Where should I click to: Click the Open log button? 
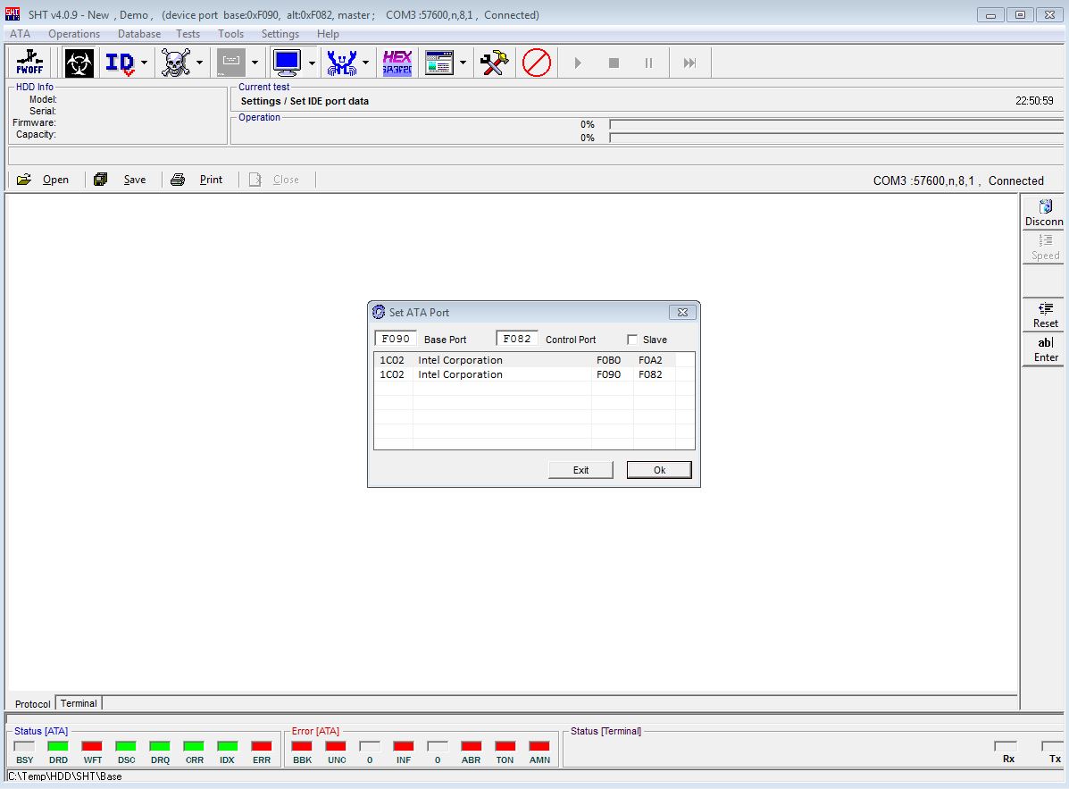[x=43, y=180]
